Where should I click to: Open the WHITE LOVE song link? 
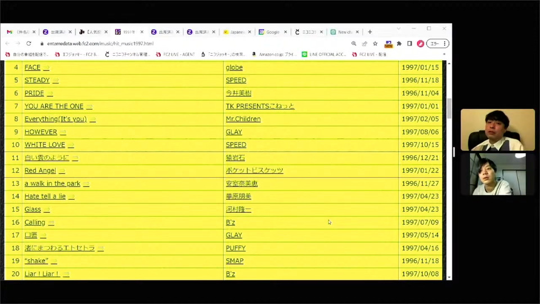(x=45, y=145)
